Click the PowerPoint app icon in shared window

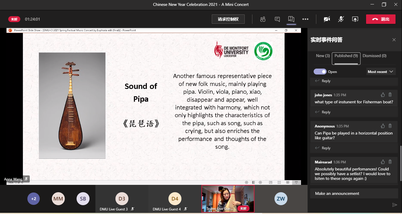[10, 30]
